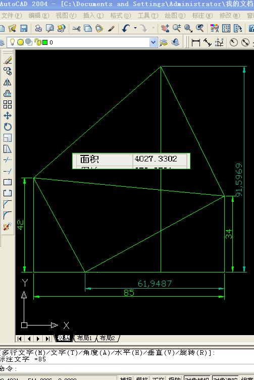Select the Explode tool
The width and height of the screenshot is (254, 380).
coord(8,227)
